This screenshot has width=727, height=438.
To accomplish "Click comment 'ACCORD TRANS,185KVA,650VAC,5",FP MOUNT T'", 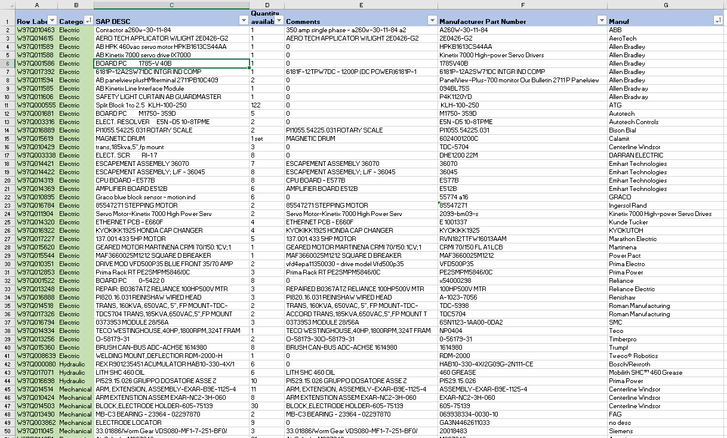I will (x=361, y=314).
